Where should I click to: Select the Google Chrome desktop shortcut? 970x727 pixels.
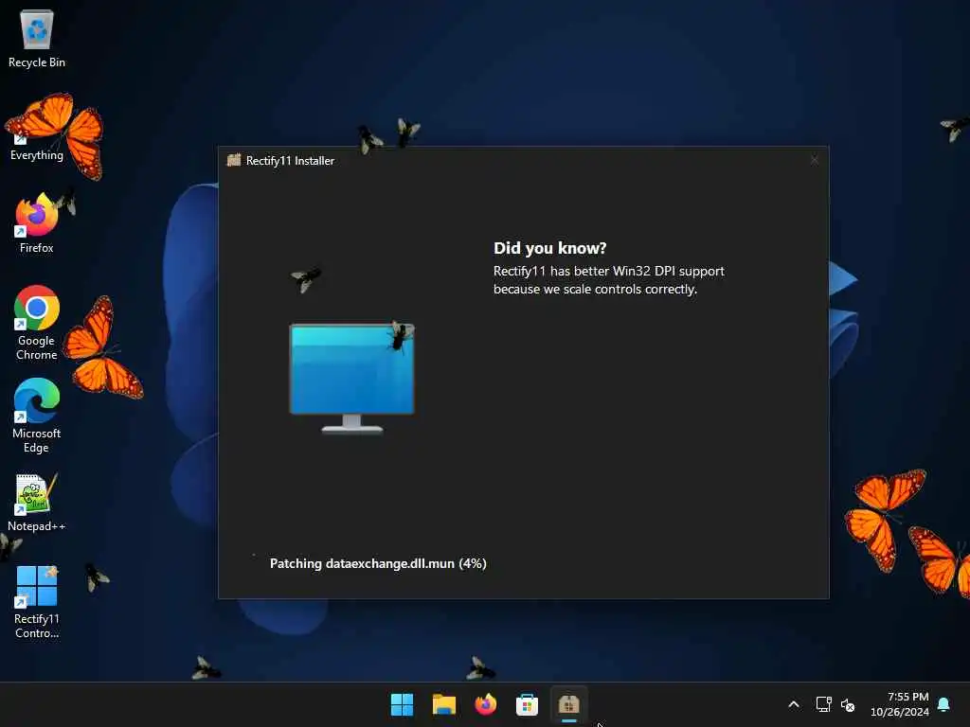(x=37, y=323)
